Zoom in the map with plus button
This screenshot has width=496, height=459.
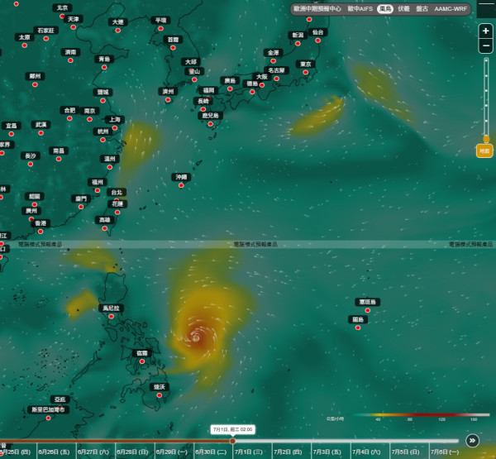485,31
